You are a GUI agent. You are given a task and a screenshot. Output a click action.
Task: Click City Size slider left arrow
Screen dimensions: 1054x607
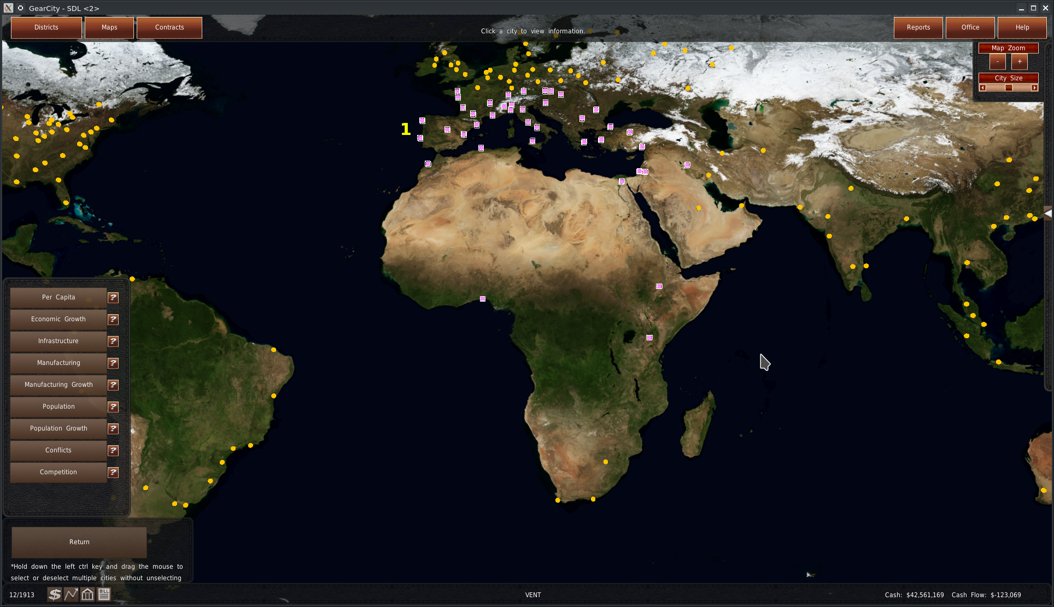(982, 88)
